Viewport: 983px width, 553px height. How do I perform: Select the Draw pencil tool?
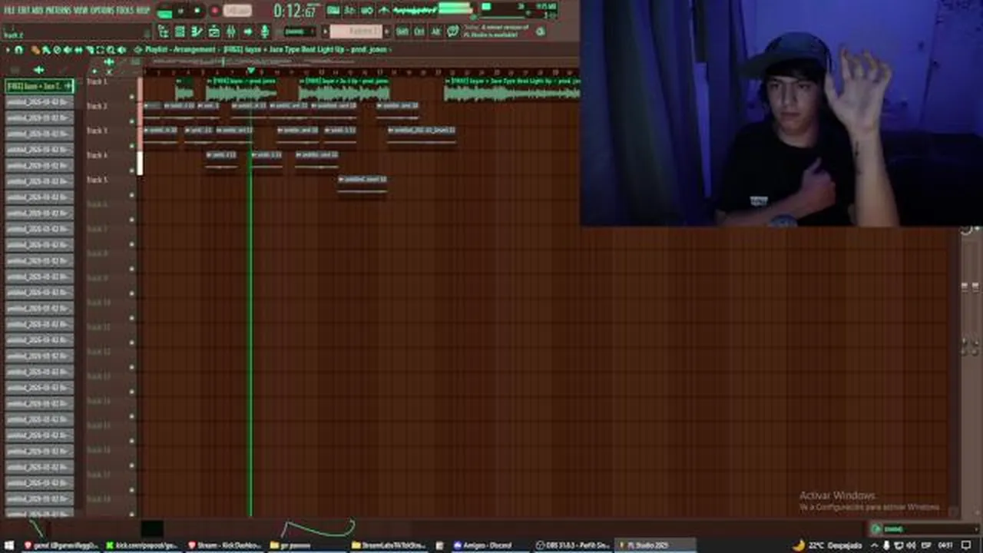35,50
